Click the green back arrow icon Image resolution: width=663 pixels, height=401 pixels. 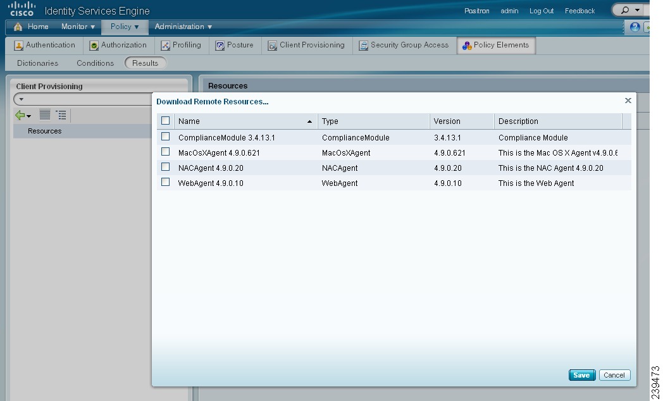pos(20,115)
